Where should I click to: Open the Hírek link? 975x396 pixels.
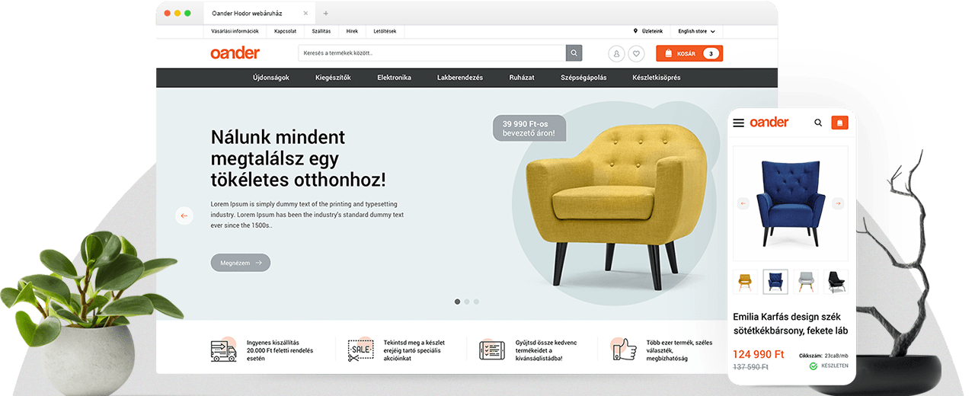click(x=352, y=31)
